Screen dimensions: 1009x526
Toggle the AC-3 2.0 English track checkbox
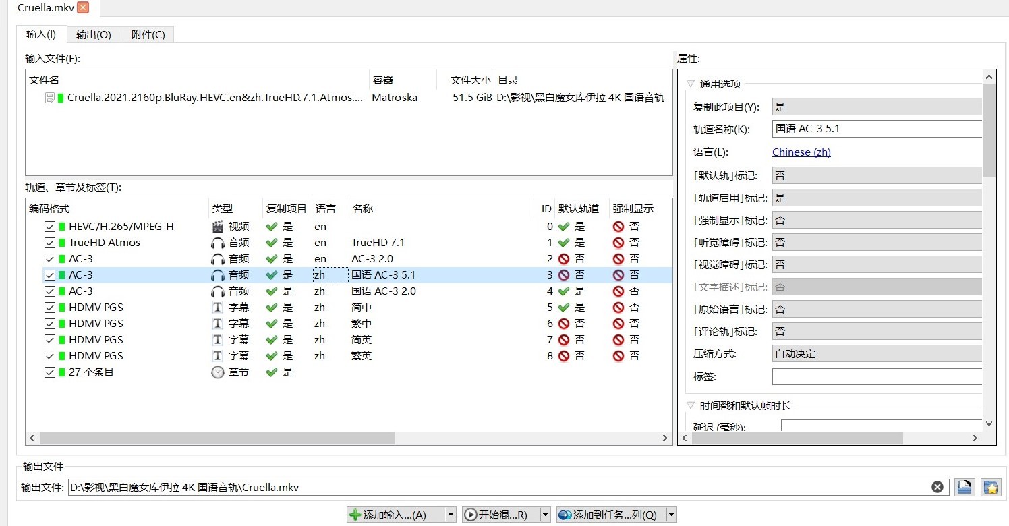click(49, 259)
